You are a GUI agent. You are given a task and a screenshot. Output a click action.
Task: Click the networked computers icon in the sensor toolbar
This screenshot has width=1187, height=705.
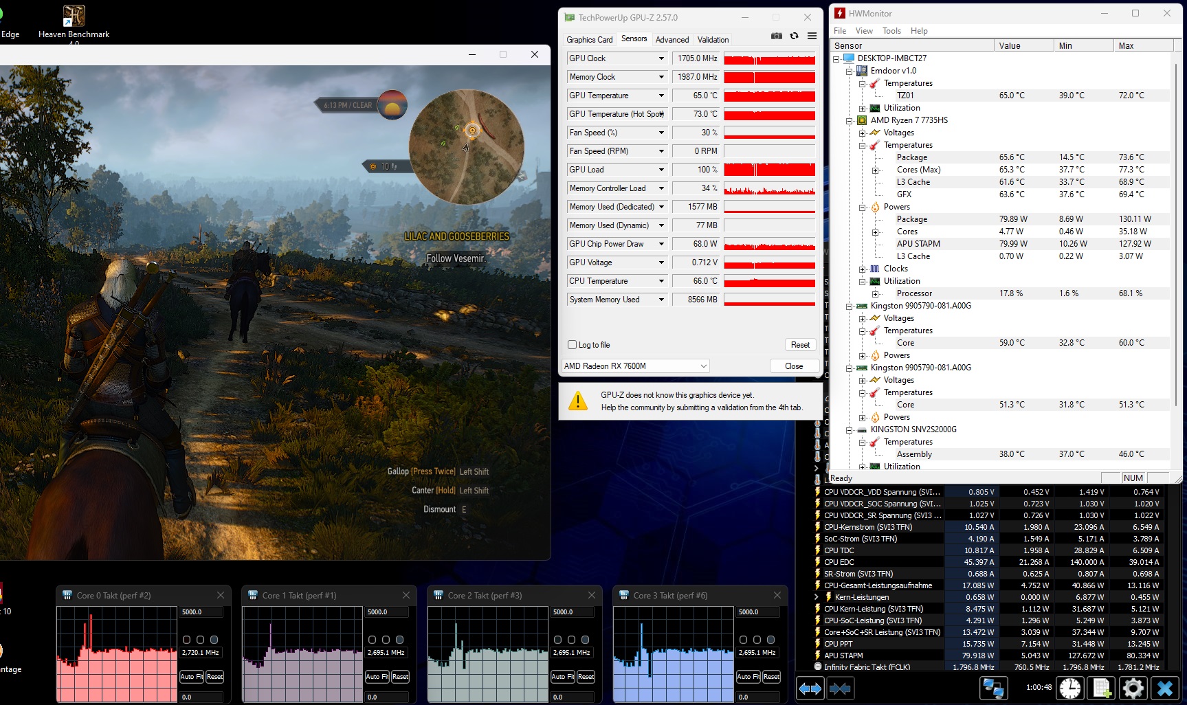click(993, 688)
